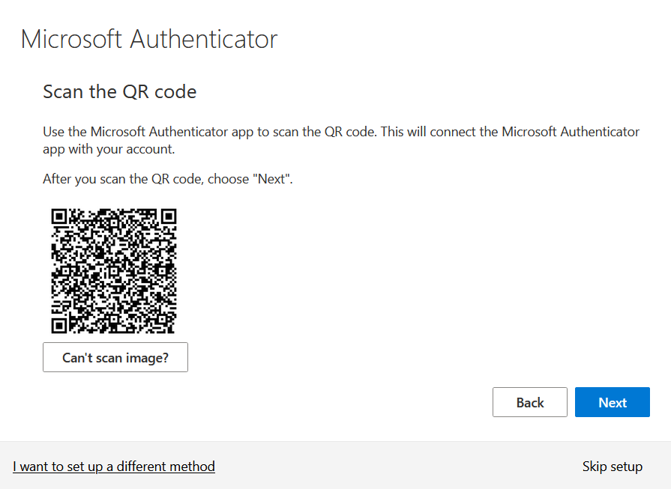Open the "Can't scan image?" option
Screen dimensions: 671x489
tap(115, 357)
